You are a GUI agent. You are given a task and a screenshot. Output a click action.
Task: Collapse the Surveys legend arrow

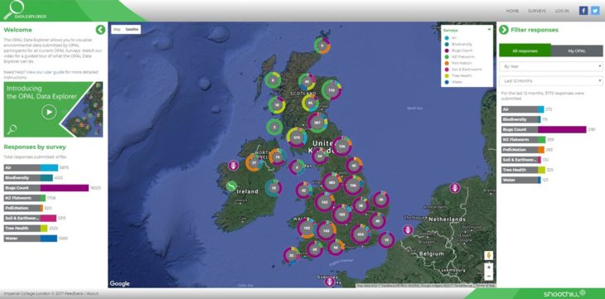point(489,29)
